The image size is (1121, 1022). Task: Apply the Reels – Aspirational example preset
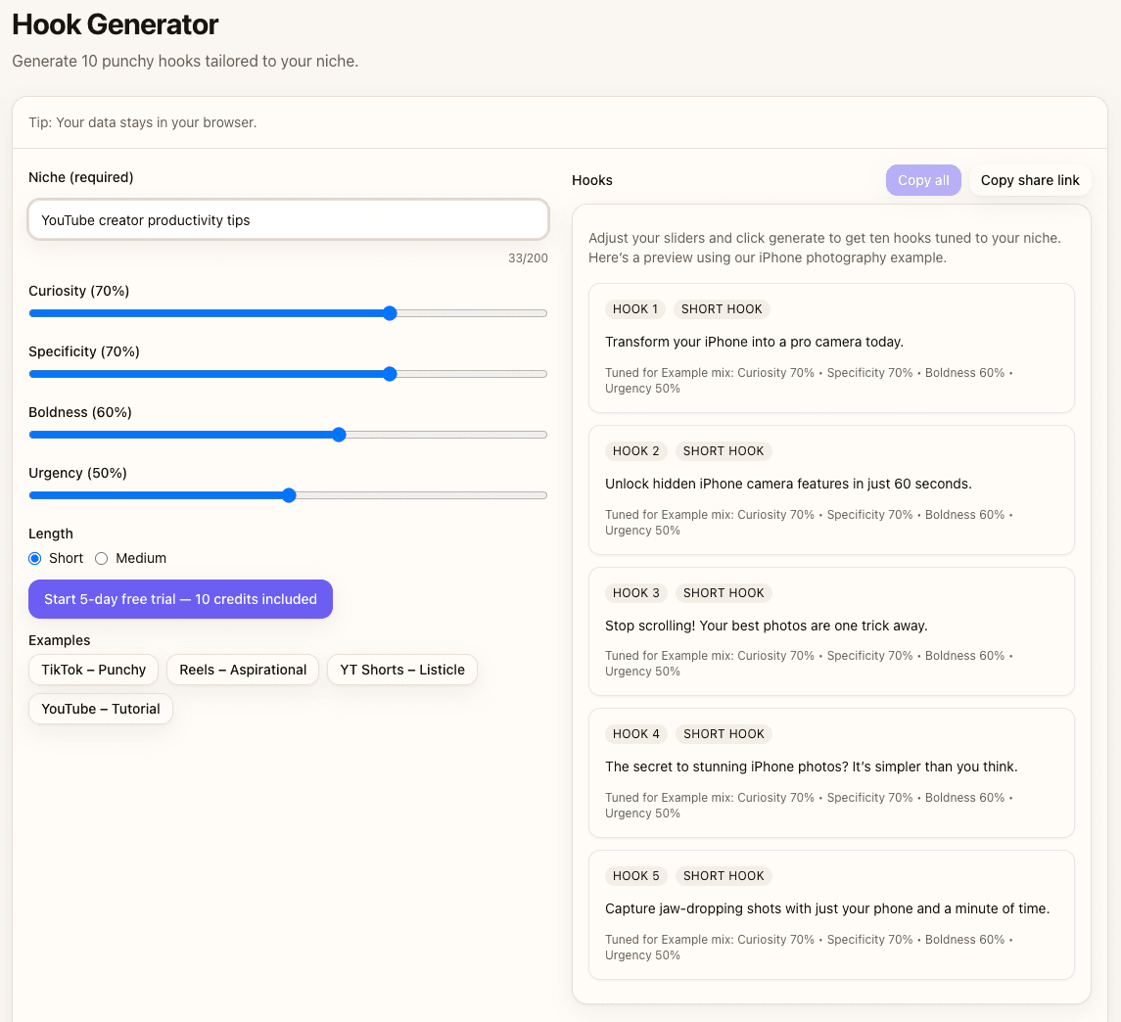point(242,670)
